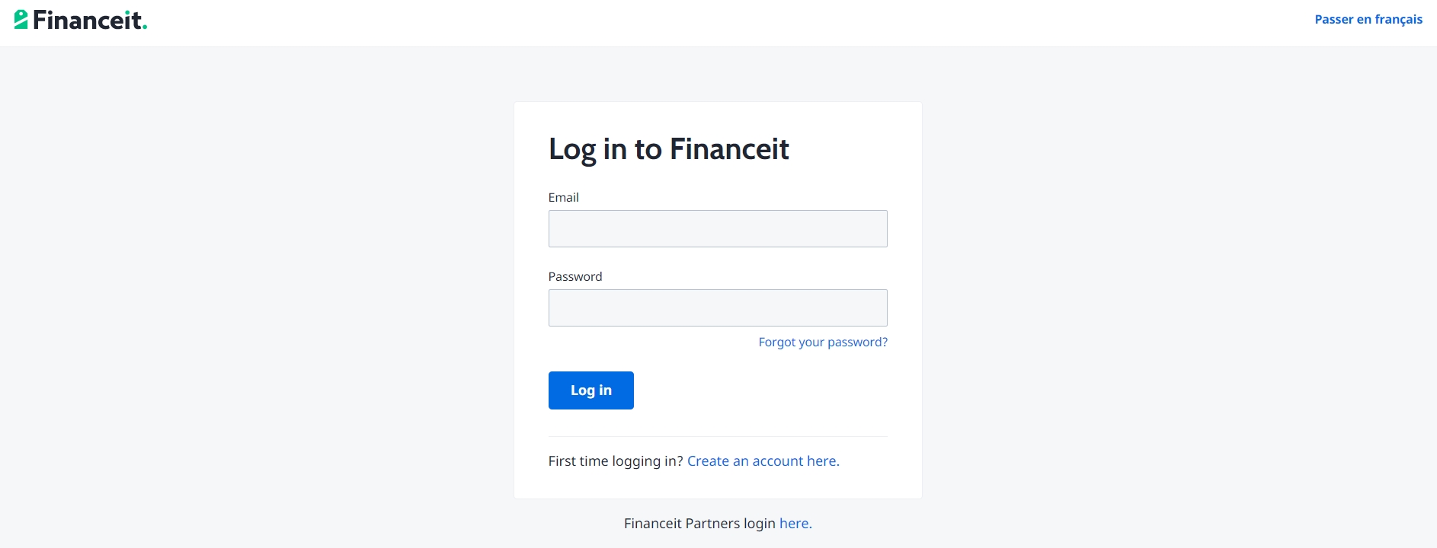This screenshot has width=1437, height=548.
Task: Submit the login form using the Log in button
Action: (x=590, y=390)
